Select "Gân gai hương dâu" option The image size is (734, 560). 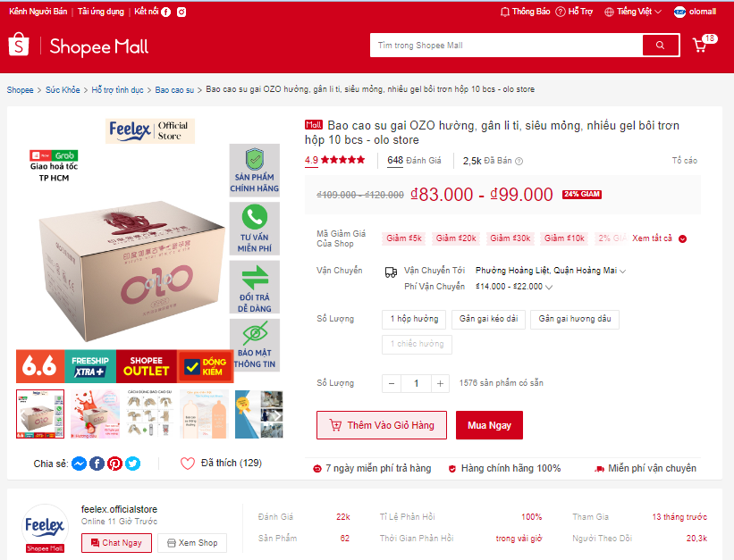coord(574,319)
